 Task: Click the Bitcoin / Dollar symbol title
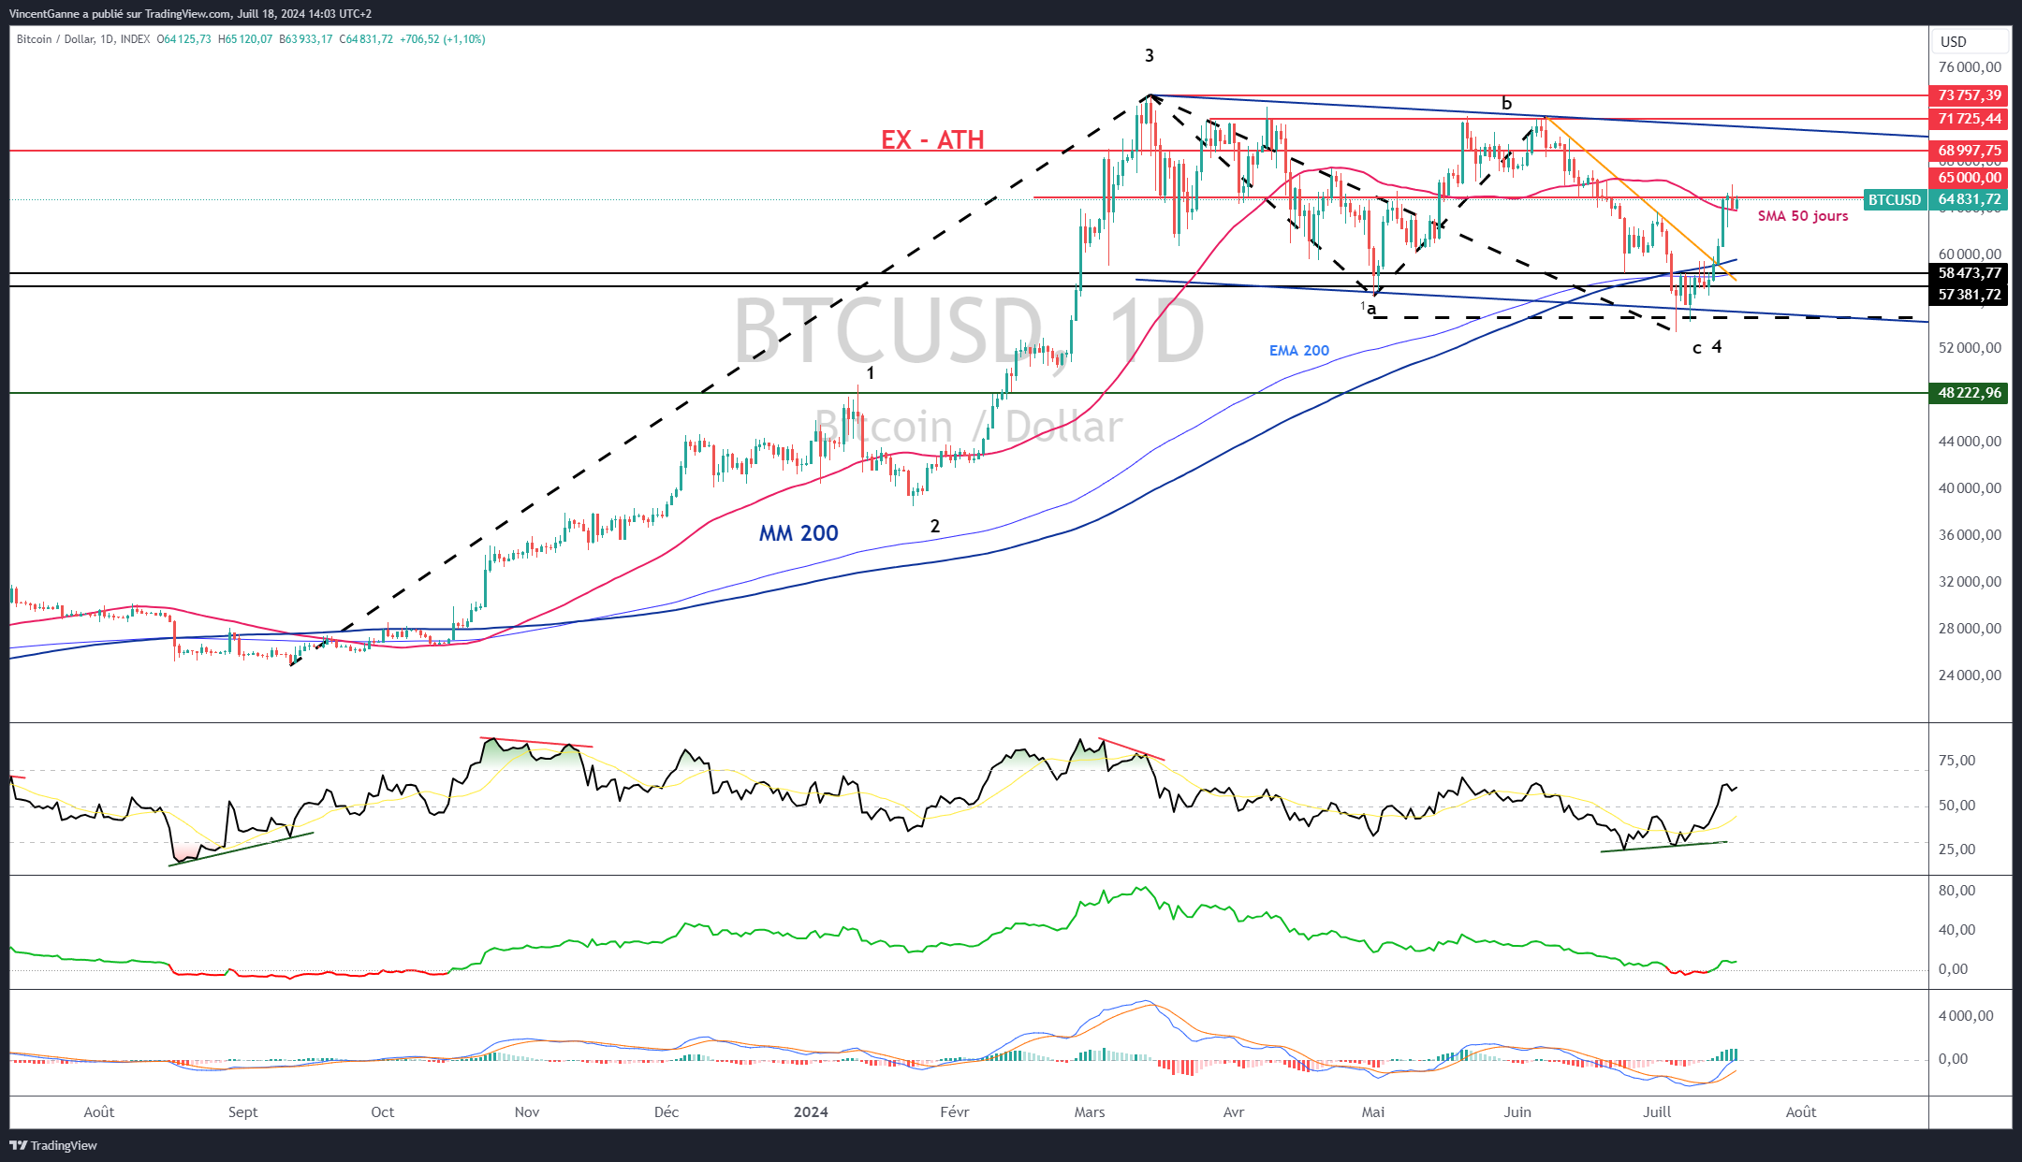(x=55, y=39)
